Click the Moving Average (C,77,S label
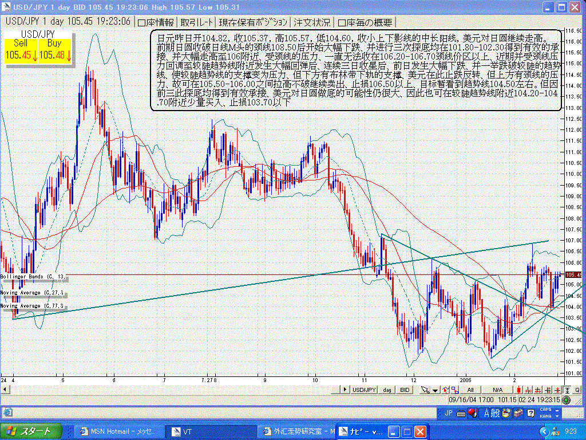Viewport: 586px width, 440px height. pos(32,306)
